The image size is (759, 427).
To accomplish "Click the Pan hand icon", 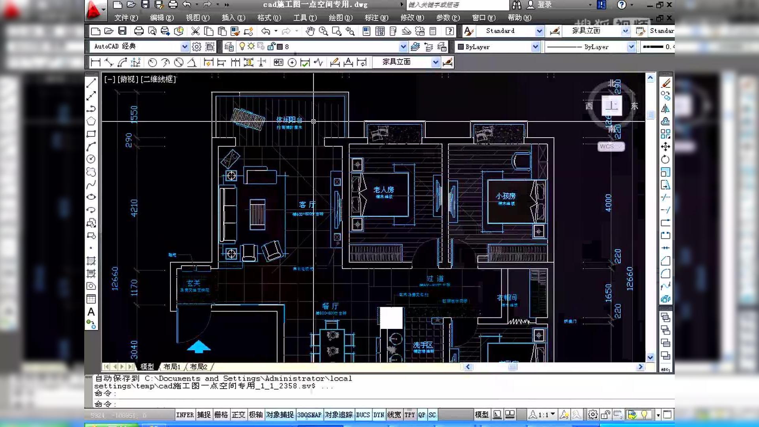I will (310, 31).
